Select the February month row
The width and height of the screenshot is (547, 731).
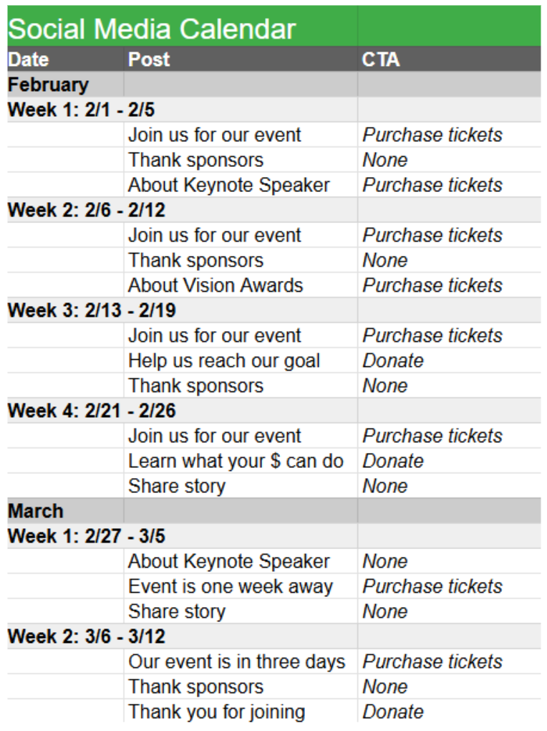coord(274,85)
